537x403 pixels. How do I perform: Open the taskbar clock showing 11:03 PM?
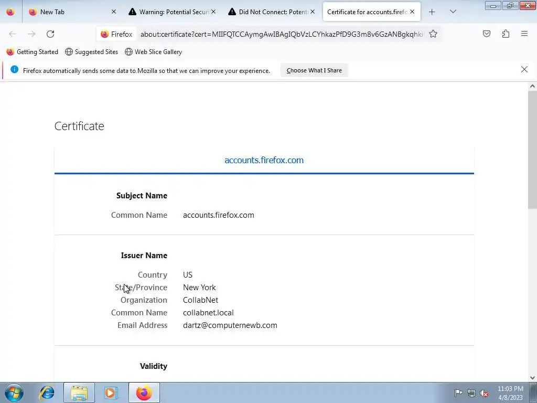tap(510, 393)
